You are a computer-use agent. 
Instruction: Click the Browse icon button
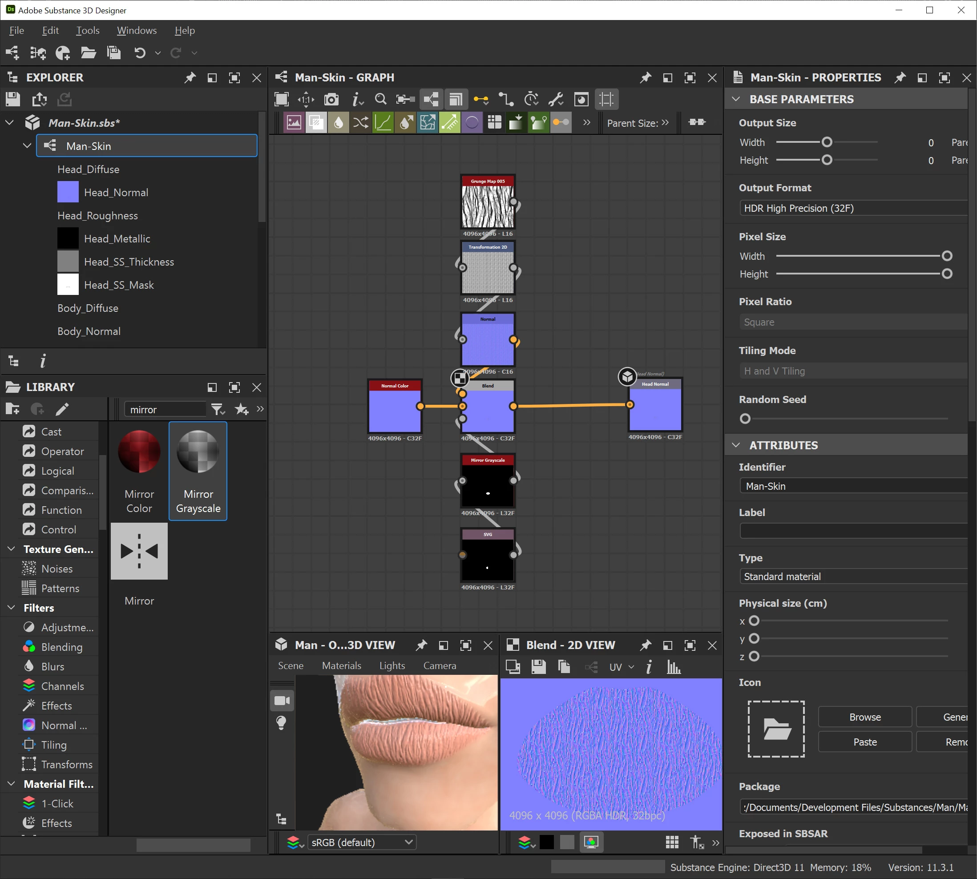pyautogui.click(x=864, y=717)
